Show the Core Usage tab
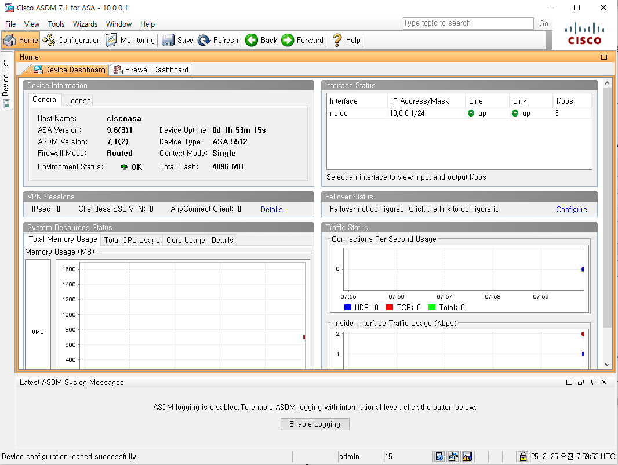This screenshot has height=465, width=618. pyautogui.click(x=186, y=241)
